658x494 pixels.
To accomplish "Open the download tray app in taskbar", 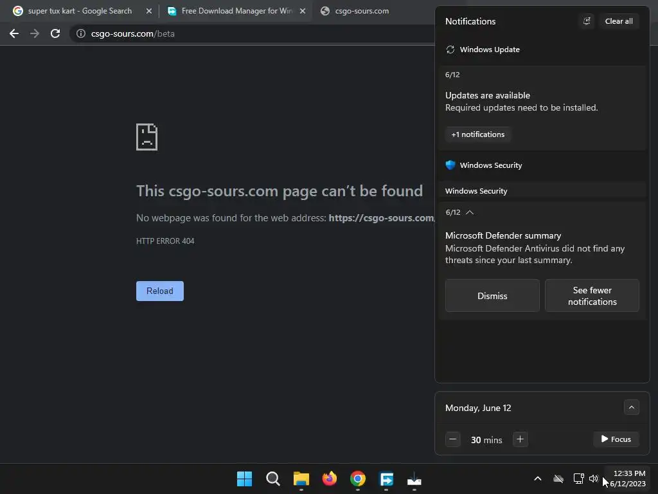I will [414, 479].
